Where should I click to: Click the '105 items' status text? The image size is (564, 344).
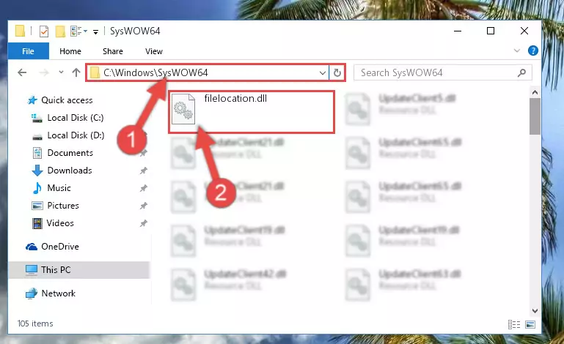pos(35,324)
